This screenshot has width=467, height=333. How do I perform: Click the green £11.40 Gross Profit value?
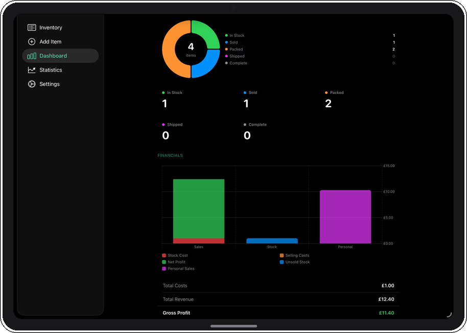coord(386,313)
